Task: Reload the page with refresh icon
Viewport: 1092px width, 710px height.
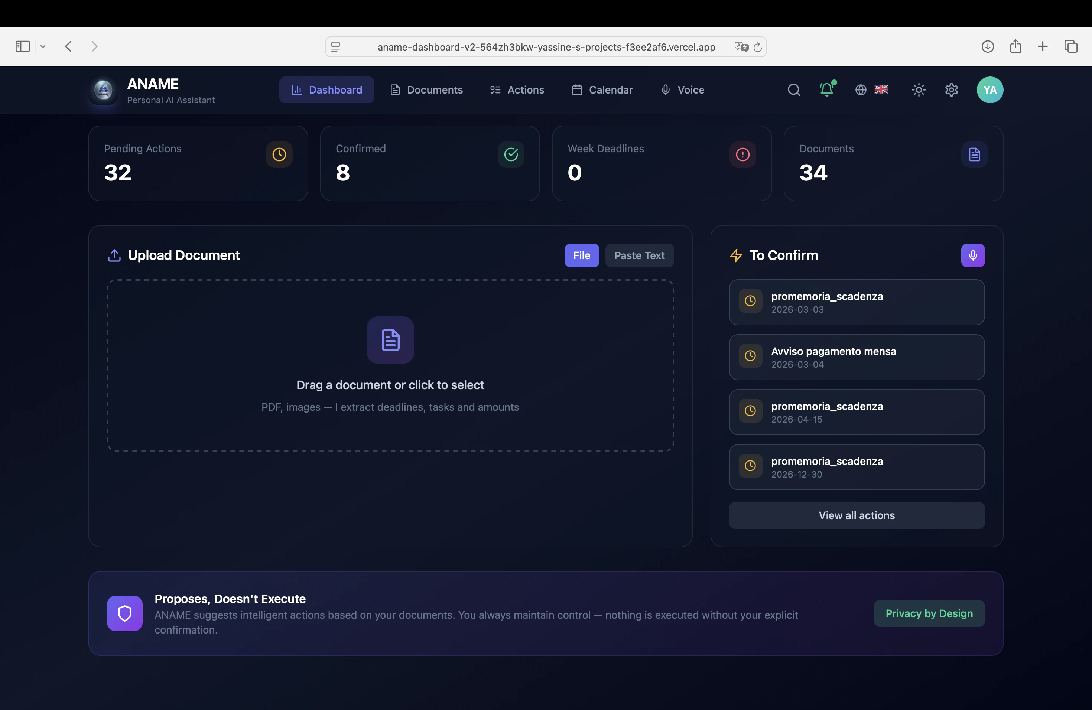Action: [x=758, y=47]
